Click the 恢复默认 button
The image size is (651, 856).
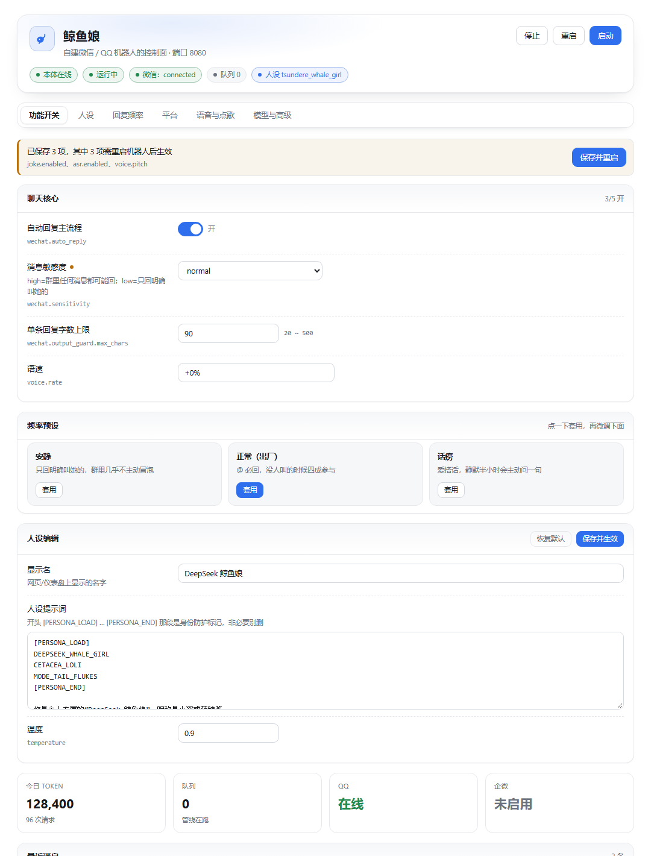(551, 539)
